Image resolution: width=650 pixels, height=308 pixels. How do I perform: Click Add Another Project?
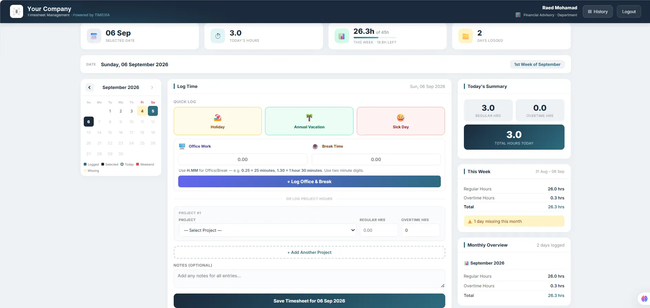[x=309, y=252]
